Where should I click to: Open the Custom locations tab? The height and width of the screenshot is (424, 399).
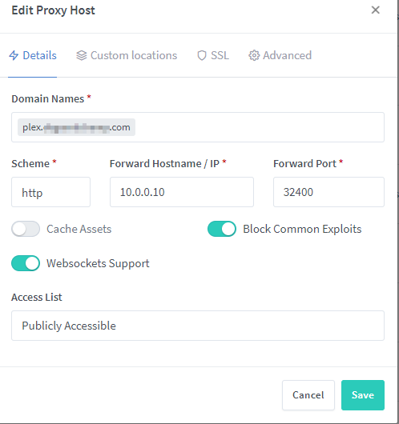coord(127,55)
